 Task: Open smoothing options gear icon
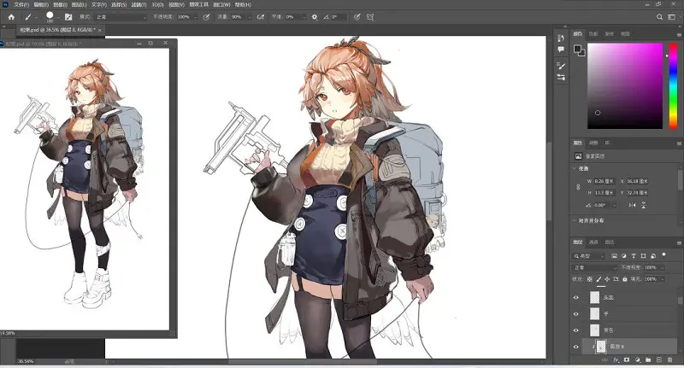point(315,17)
